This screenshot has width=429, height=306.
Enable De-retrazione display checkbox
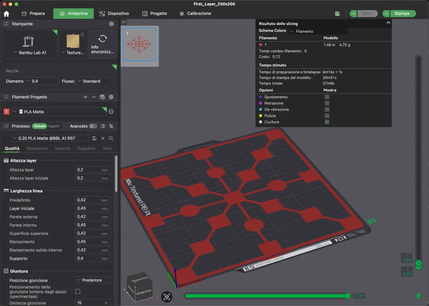327,109
